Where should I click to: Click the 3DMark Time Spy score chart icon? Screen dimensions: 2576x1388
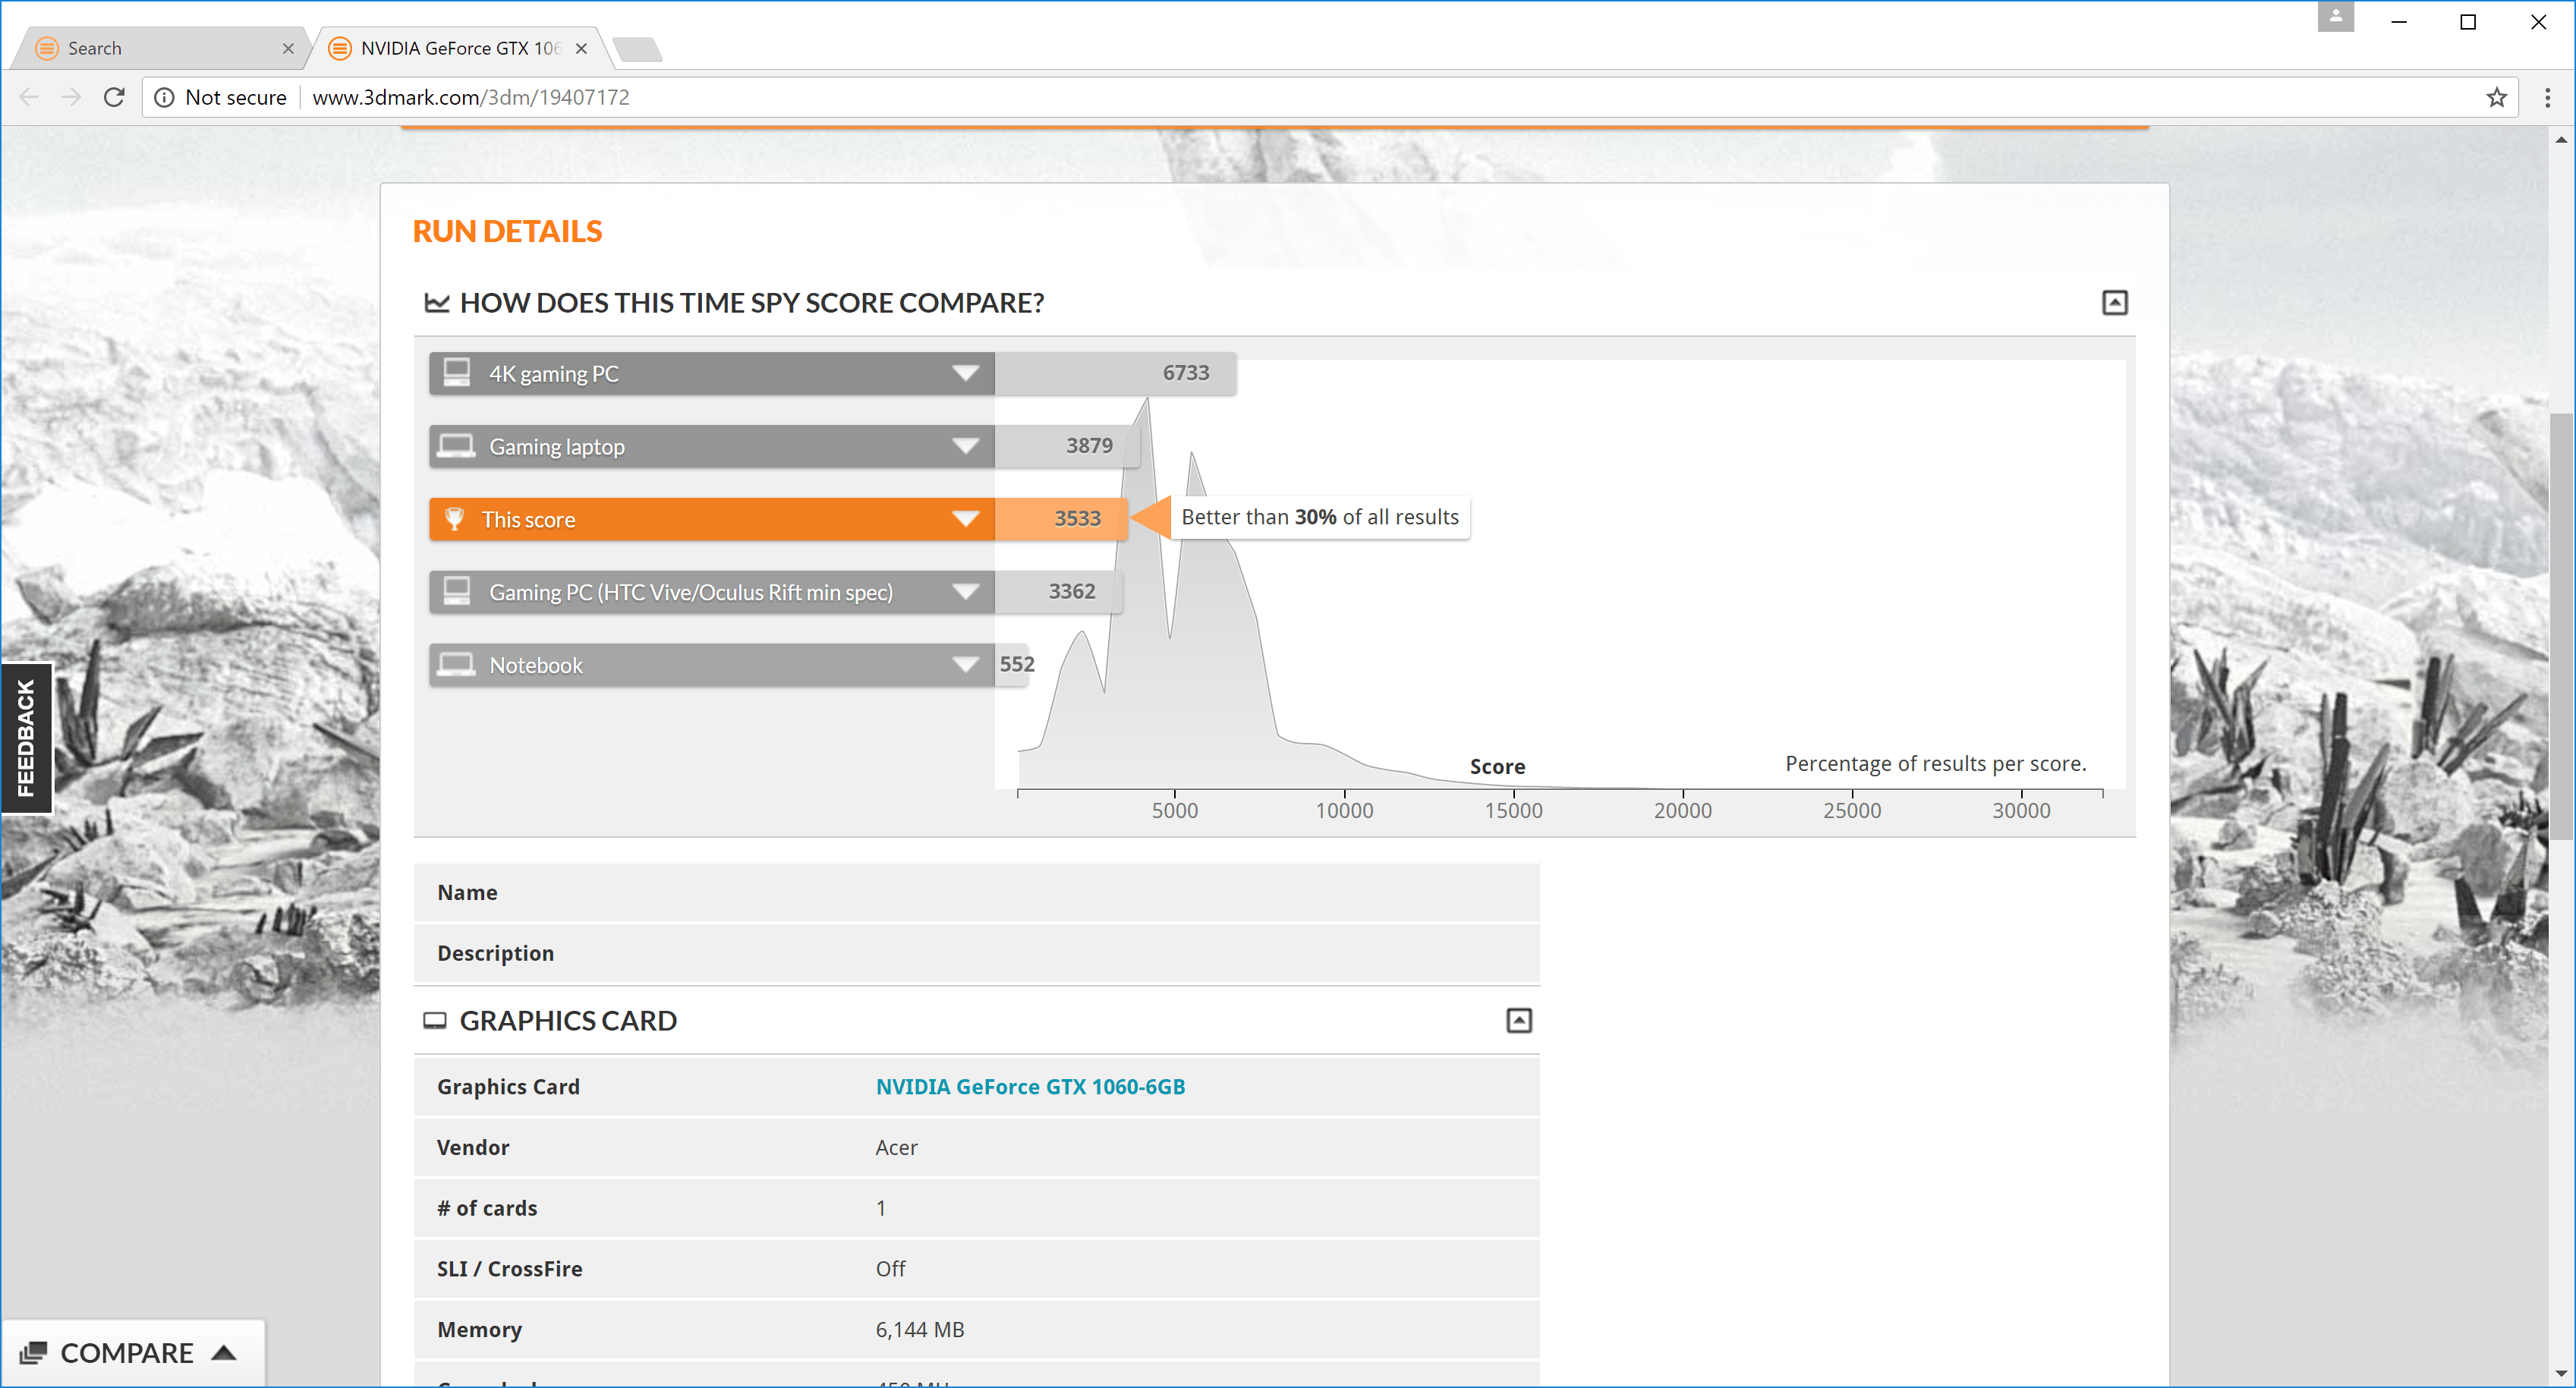tap(439, 304)
